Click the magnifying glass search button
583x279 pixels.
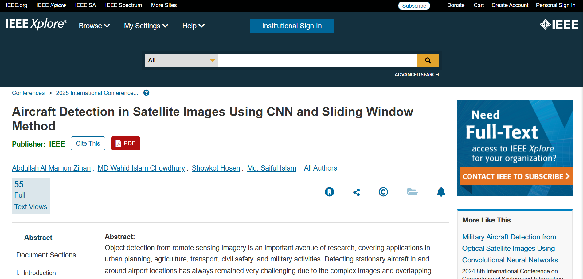[x=428, y=61]
